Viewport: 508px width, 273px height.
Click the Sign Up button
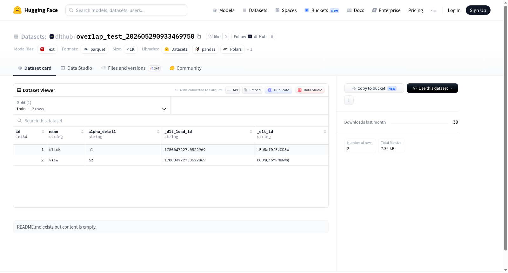coord(478,10)
